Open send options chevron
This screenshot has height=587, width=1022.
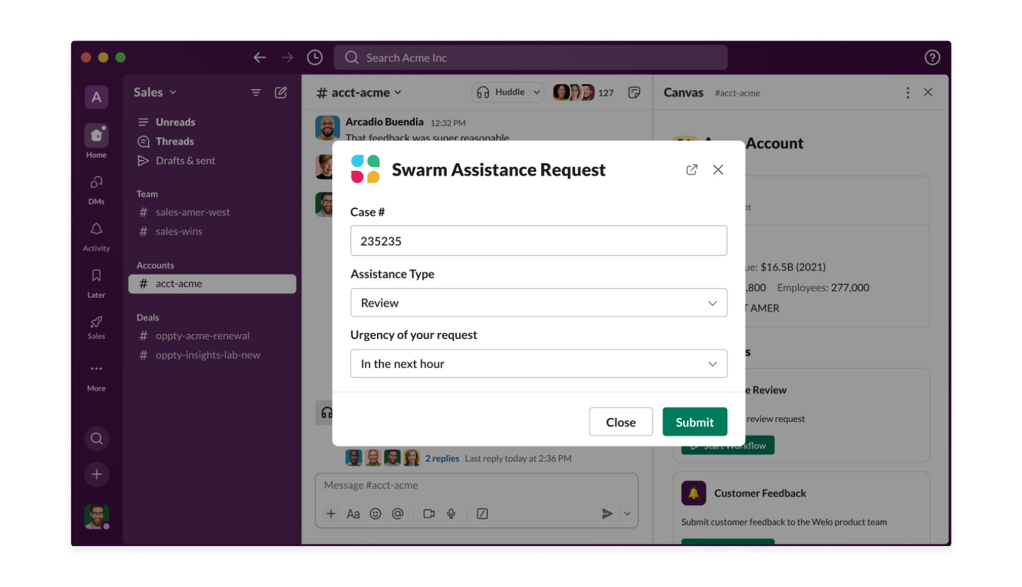pos(628,514)
